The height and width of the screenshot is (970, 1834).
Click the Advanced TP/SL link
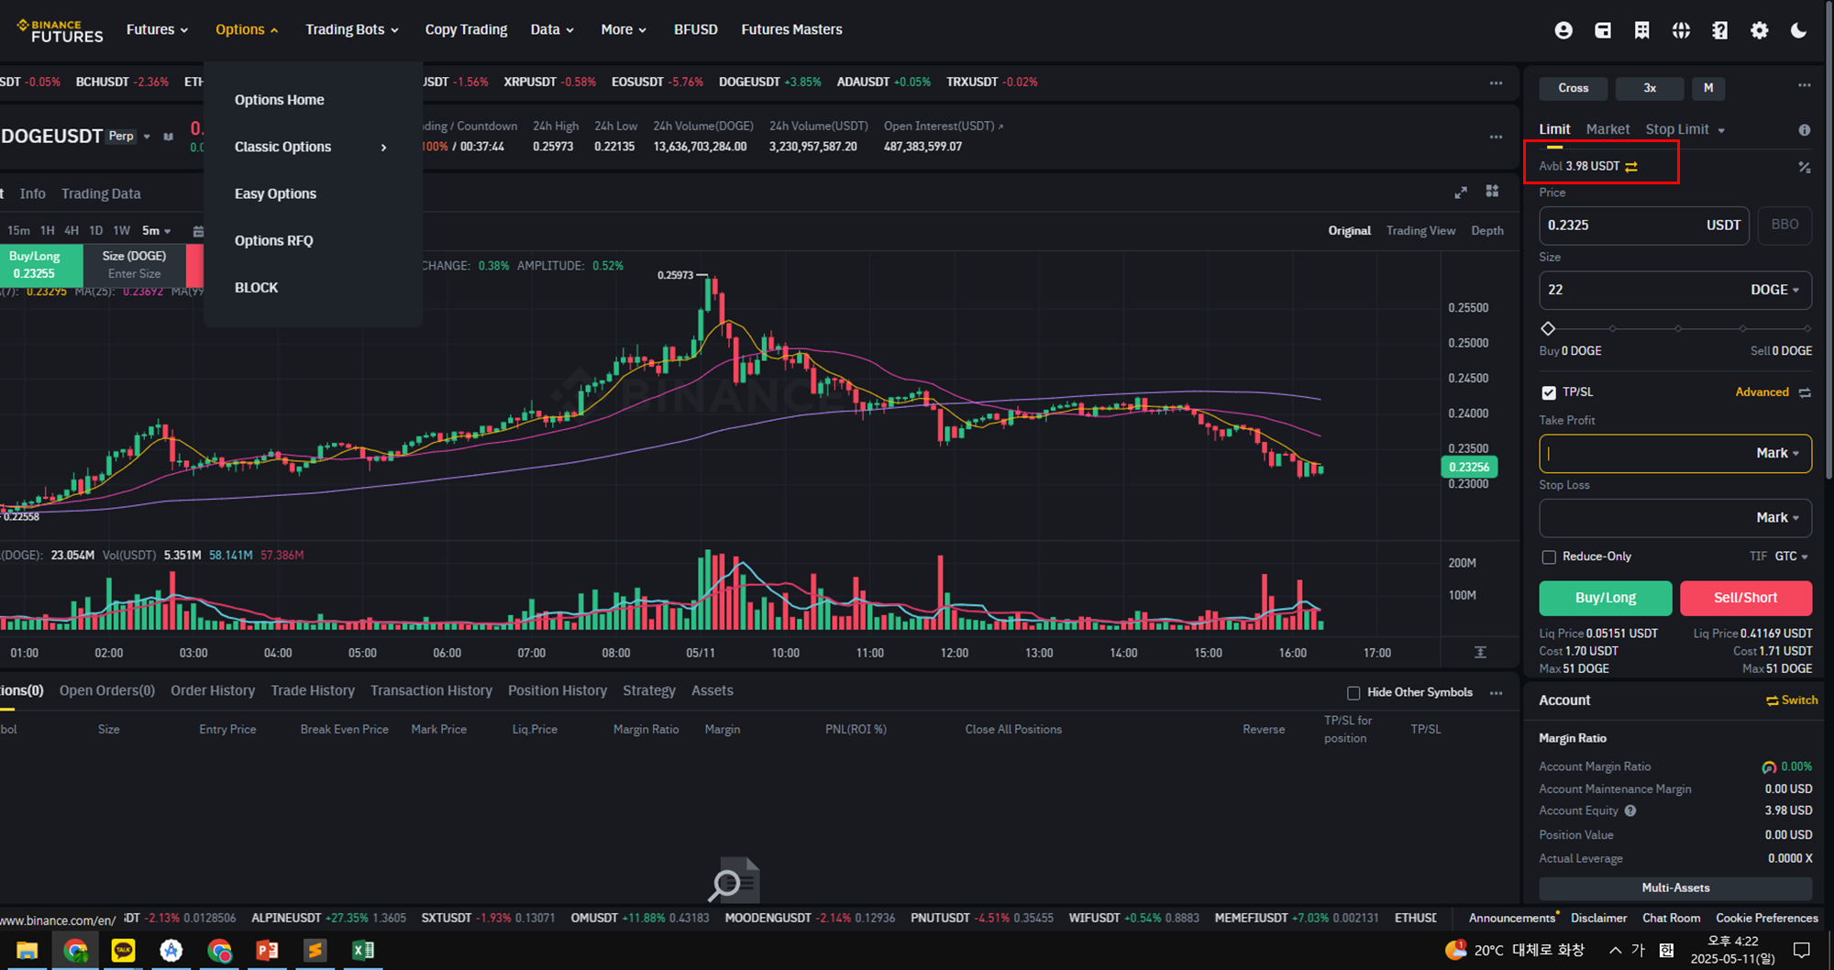[1762, 392]
